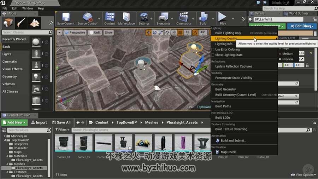Enable Use Error Coloring checkbox
This screenshot has width=318, height=179.
point(213,50)
